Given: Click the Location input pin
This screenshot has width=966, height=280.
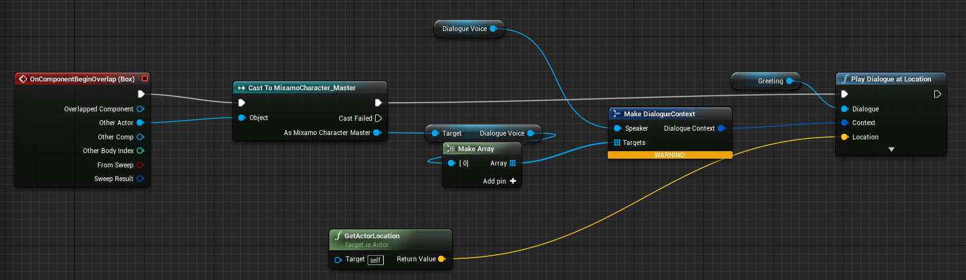Looking at the screenshot, I should (x=844, y=137).
